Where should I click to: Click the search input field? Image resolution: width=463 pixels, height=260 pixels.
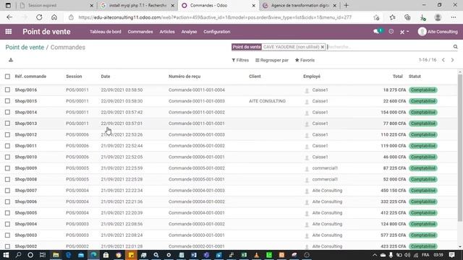coord(389,47)
